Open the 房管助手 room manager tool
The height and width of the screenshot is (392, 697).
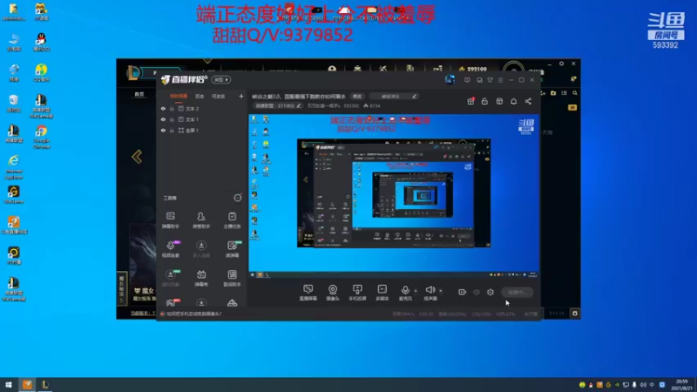[201, 220]
